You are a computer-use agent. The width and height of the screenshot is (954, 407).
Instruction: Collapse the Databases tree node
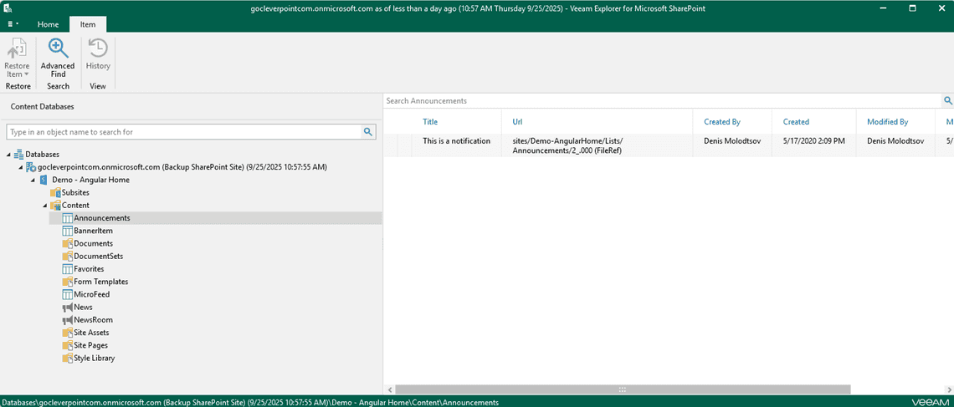pos(8,155)
